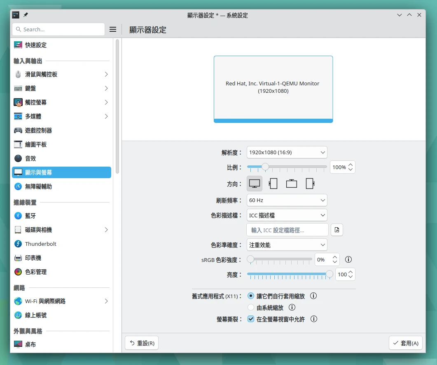Uncheck 在全螢幕視窗中允許 checkbox
The height and width of the screenshot is (365, 437).
click(251, 319)
